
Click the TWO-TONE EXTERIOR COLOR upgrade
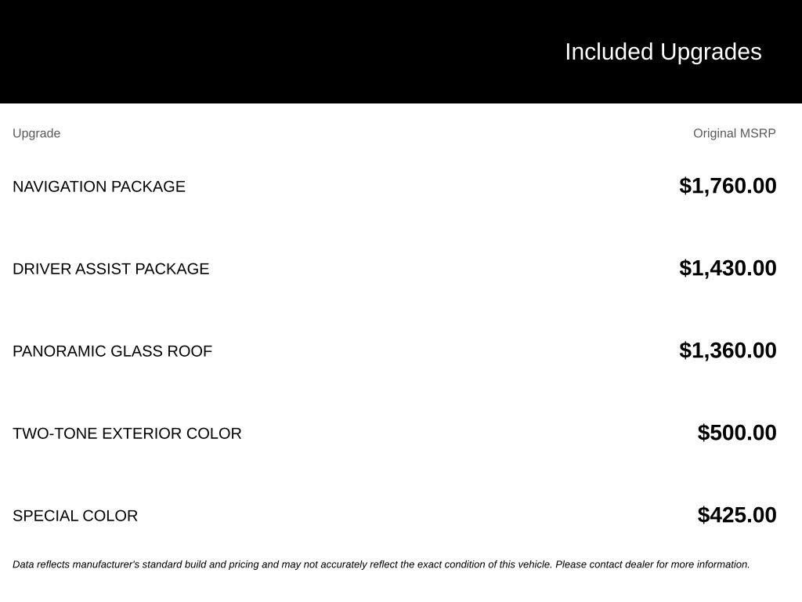click(x=127, y=433)
